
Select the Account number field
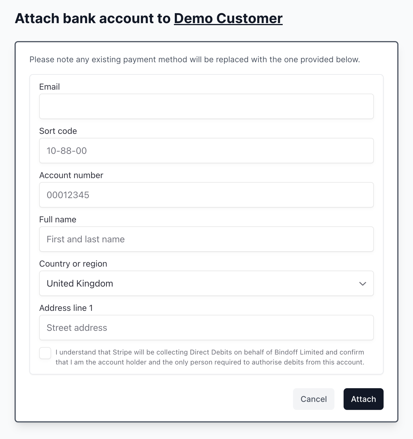point(206,195)
